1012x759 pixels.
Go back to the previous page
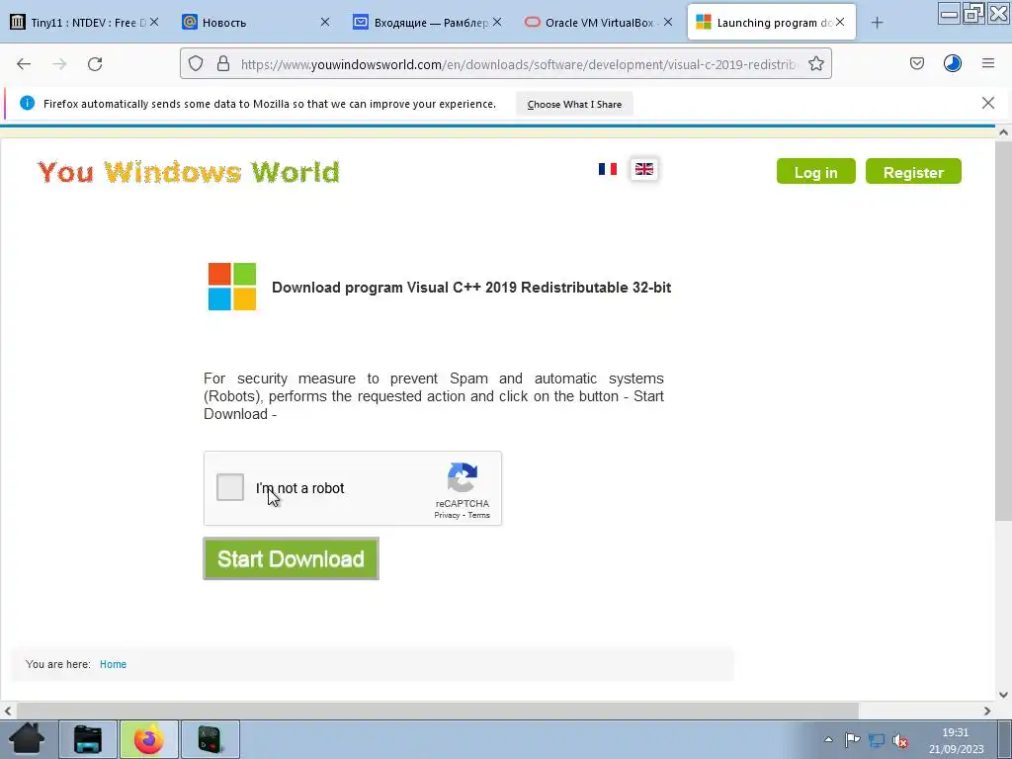coord(24,64)
